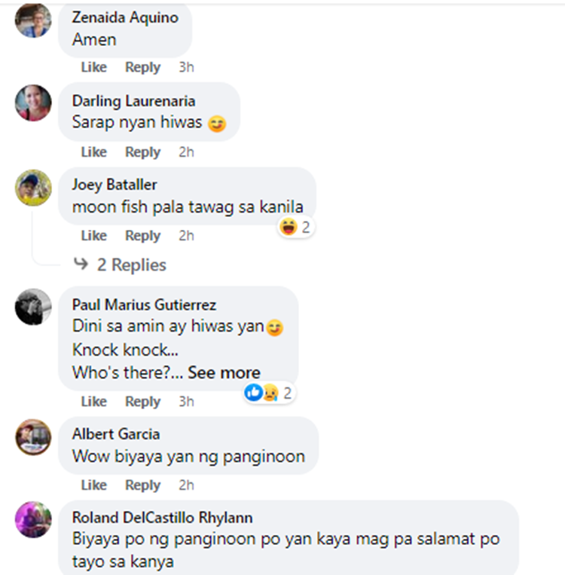The height and width of the screenshot is (575, 565).
Task: Expand Paul's comment with See more
Action: [x=224, y=372]
